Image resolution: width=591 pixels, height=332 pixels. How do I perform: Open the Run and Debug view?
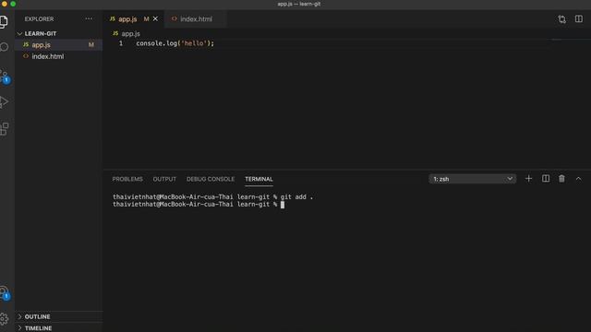pyautogui.click(x=4, y=102)
